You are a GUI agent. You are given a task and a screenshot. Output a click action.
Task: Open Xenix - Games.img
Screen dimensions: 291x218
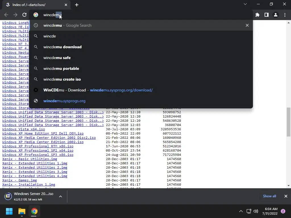[x=20, y=180]
